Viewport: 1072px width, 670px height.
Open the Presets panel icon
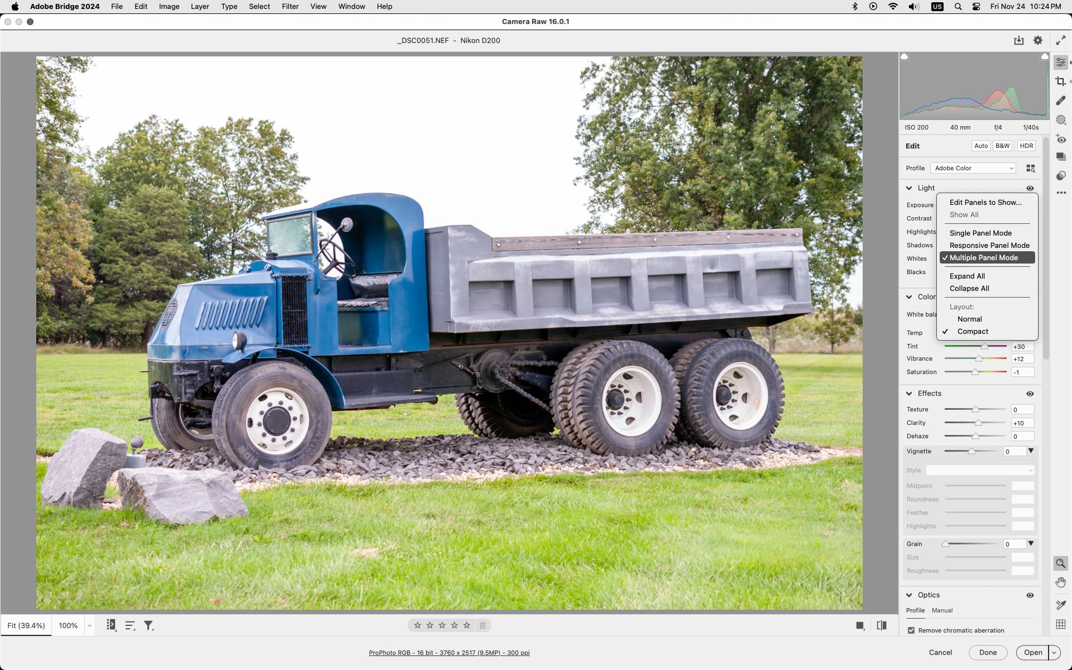1060,175
